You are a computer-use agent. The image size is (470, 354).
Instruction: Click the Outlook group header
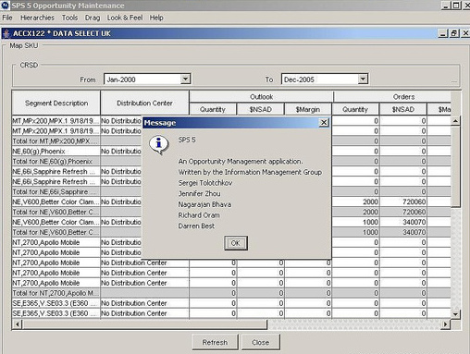pos(261,97)
